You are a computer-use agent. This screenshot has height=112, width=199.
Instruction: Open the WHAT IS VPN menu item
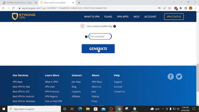point(92,17)
